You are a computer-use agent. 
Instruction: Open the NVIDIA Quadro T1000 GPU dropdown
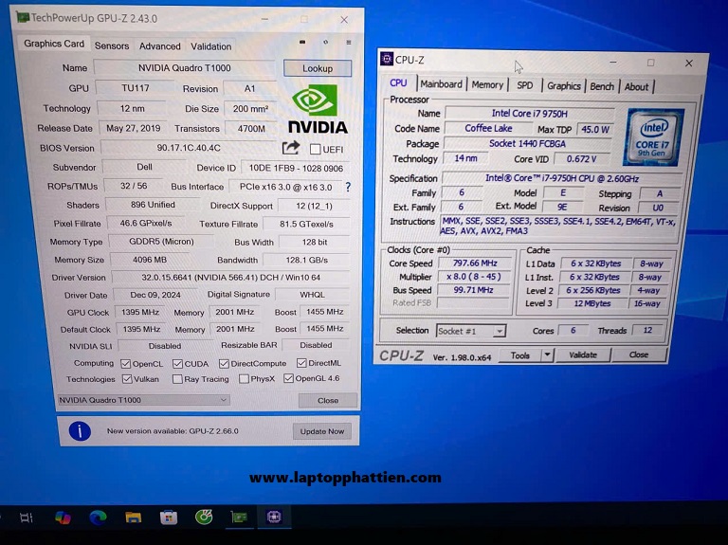tap(143, 400)
